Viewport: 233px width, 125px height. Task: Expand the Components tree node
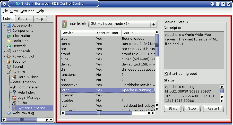click(4, 31)
